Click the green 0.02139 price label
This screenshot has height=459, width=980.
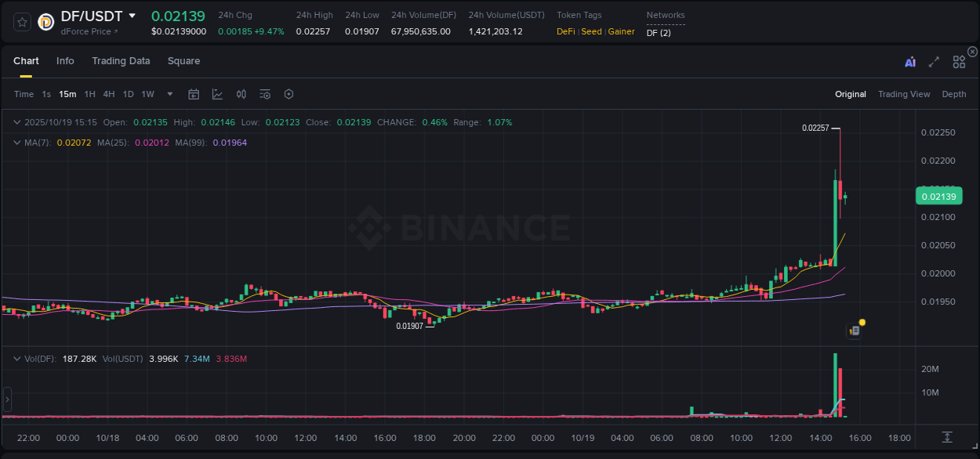938,195
